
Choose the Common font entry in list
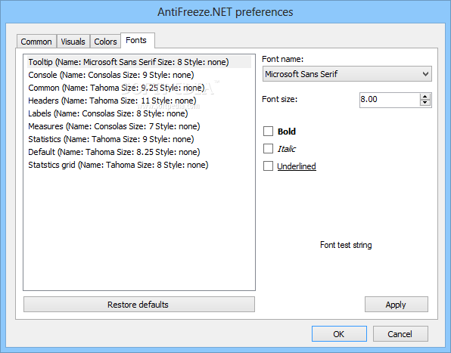[x=139, y=88]
